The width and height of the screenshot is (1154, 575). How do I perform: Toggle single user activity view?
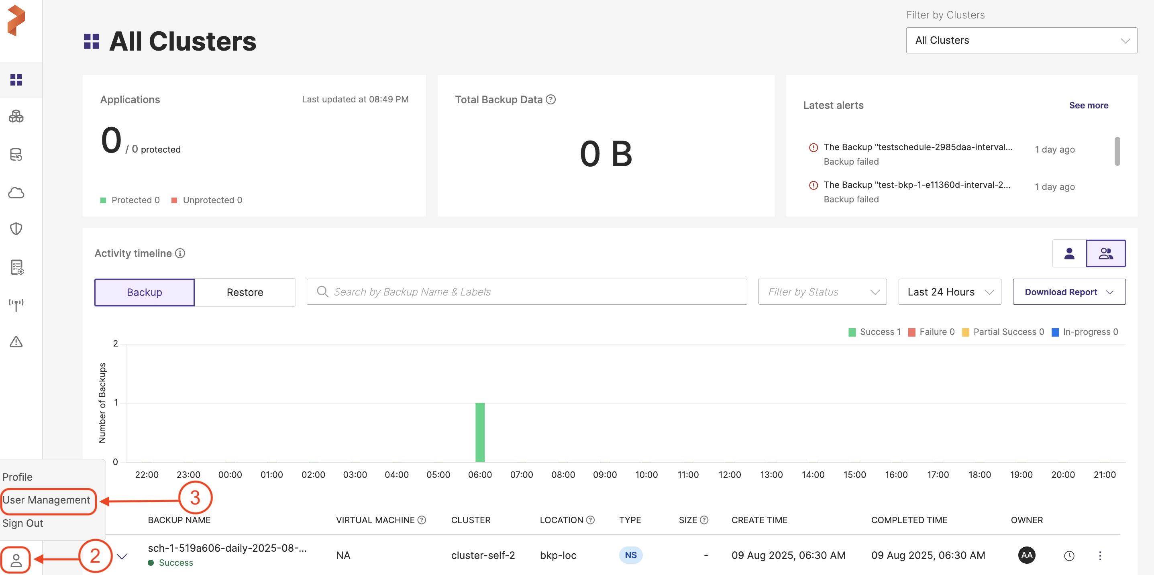tap(1069, 253)
